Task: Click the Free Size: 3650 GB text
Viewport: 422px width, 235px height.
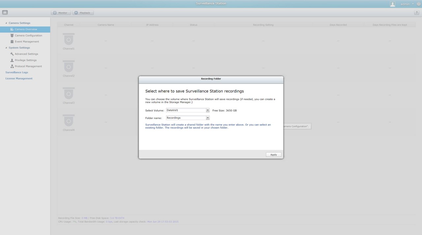Action: point(225,110)
